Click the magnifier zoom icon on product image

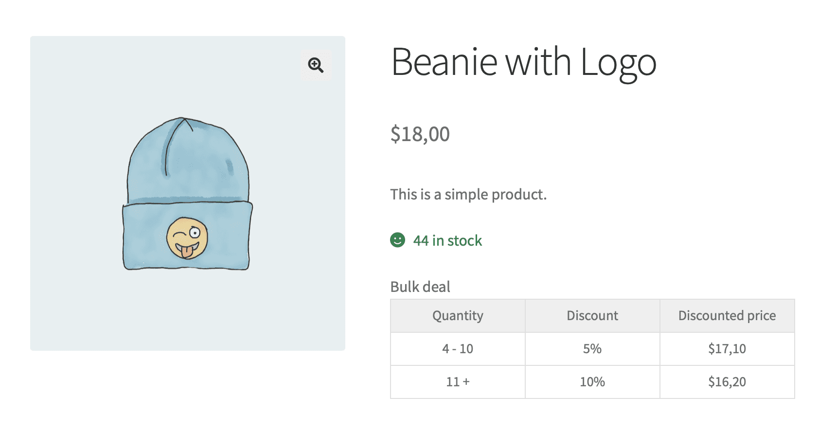point(316,65)
